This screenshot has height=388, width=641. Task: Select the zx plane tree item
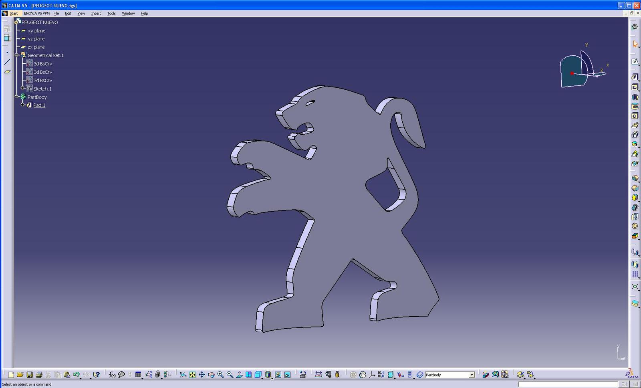coord(36,47)
